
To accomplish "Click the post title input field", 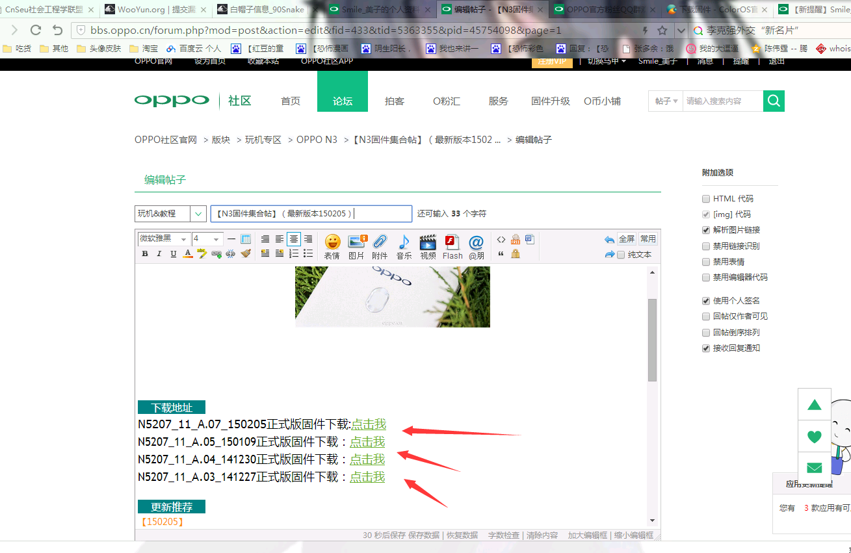I will pos(311,214).
